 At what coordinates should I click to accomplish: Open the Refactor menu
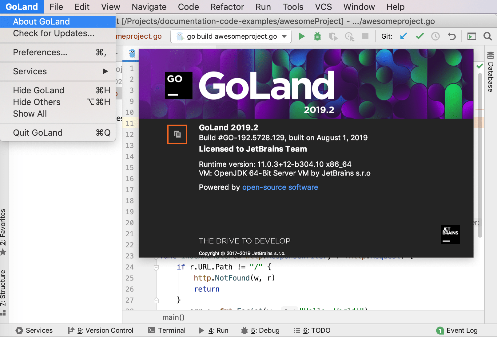[x=227, y=6]
